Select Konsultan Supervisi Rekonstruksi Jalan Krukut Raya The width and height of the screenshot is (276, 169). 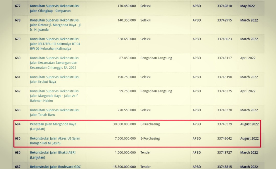[x=54, y=79]
